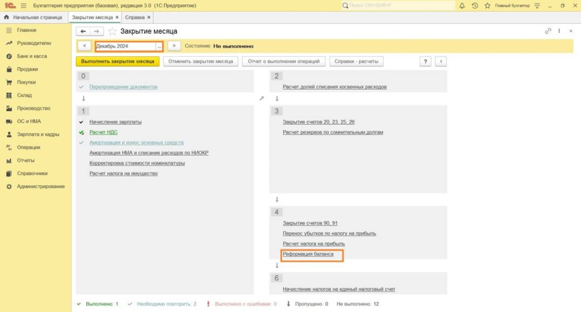Open the Банк и касса section
581x312 pixels.
pyautogui.click(x=32, y=56)
